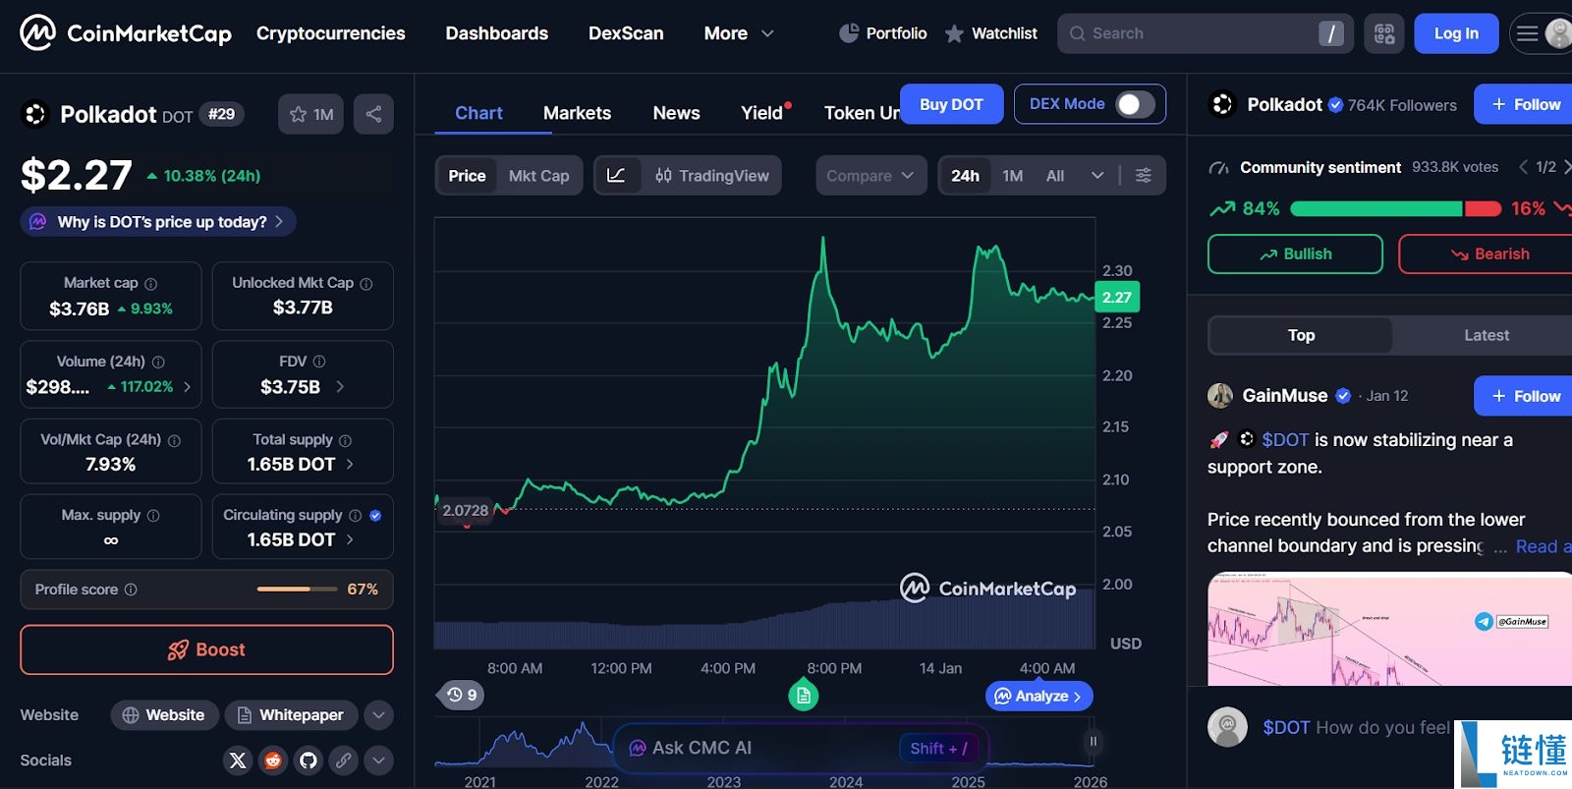Click the Log In button
The image size is (1572, 789).
coord(1456,33)
